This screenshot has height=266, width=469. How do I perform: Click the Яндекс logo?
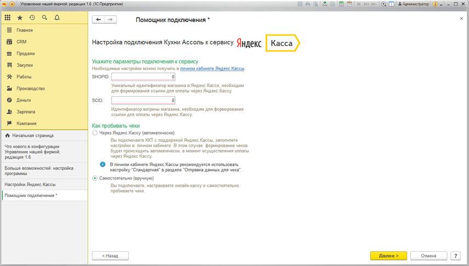click(249, 43)
